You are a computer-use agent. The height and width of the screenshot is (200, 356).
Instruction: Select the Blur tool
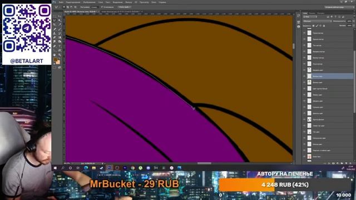pos(55,42)
